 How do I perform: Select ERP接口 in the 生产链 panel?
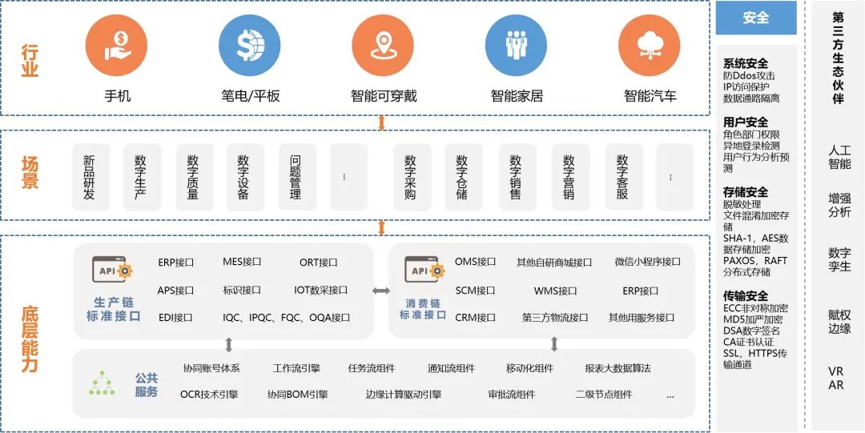click(x=176, y=262)
